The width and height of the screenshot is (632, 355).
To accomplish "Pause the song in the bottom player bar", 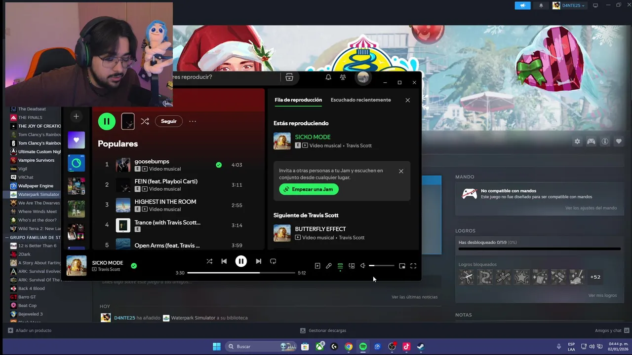I will (241, 261).
